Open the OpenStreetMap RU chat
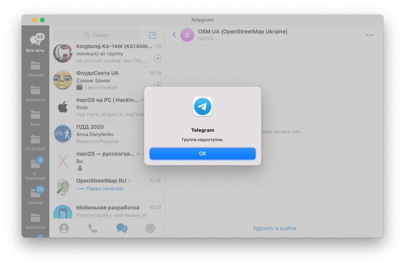The height and width of the screenshot is (266, 405). [107, 188]
